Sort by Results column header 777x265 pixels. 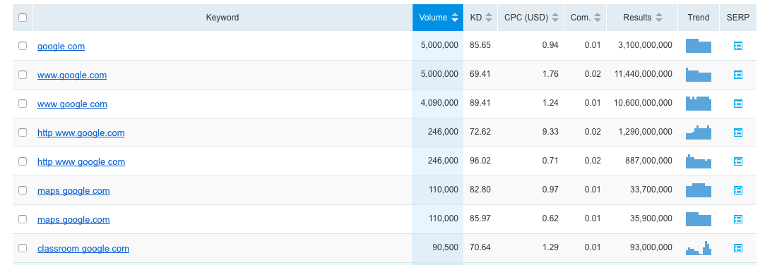click(x=642, y=18)
